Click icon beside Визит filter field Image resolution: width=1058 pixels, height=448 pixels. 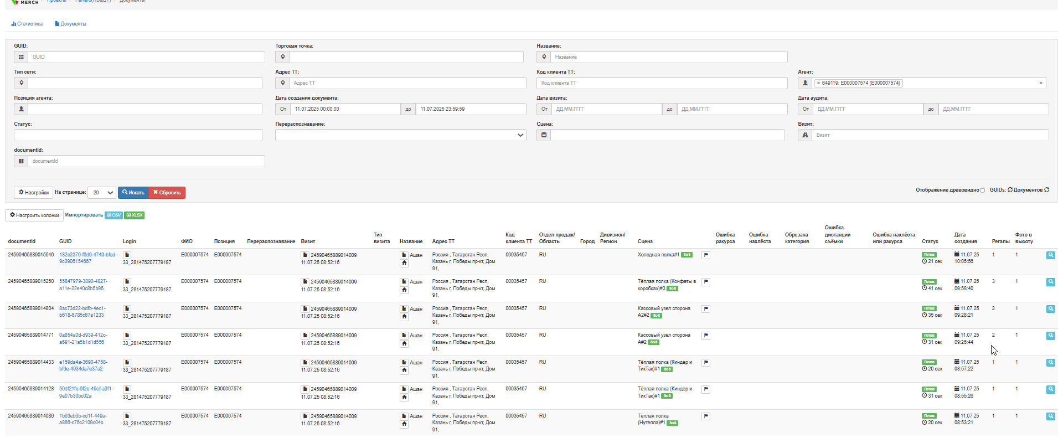pos(805,135)
